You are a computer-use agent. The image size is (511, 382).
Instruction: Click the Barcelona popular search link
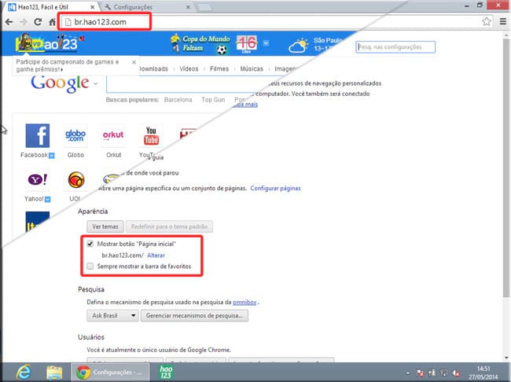pos(178,100)
